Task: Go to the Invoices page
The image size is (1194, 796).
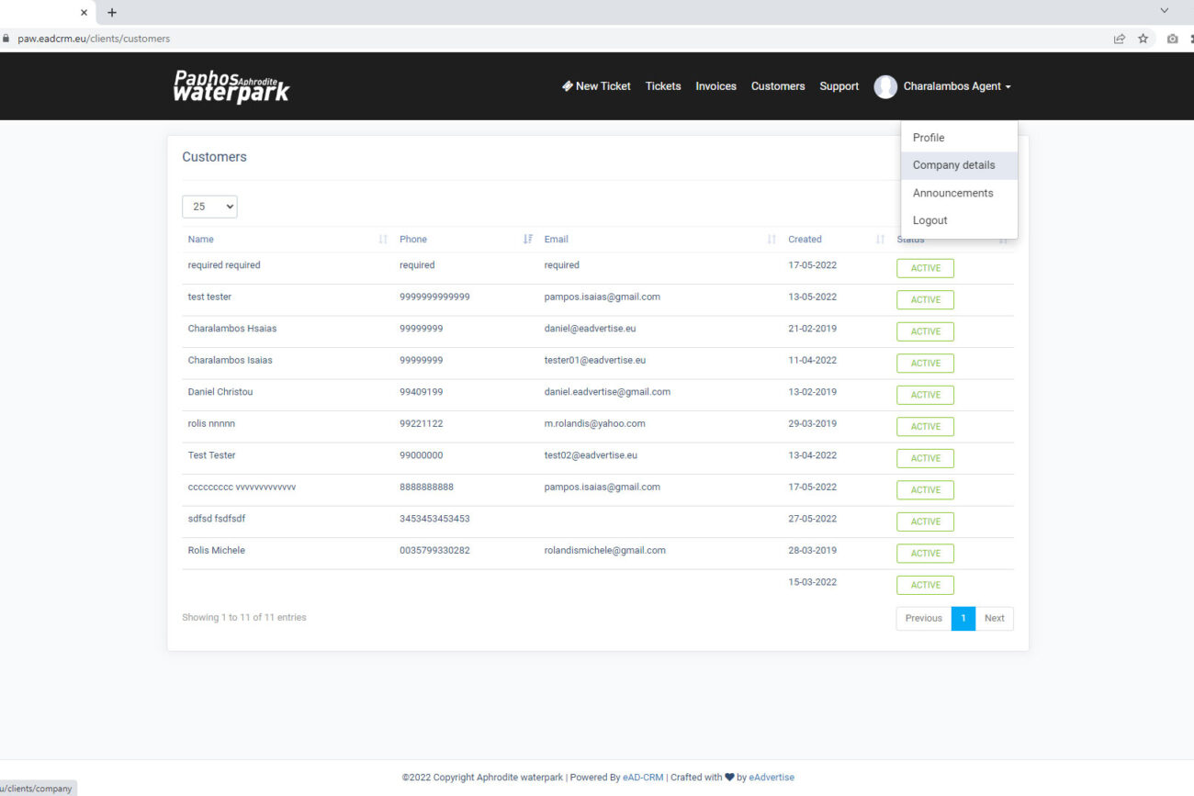Action: (715, 86)
